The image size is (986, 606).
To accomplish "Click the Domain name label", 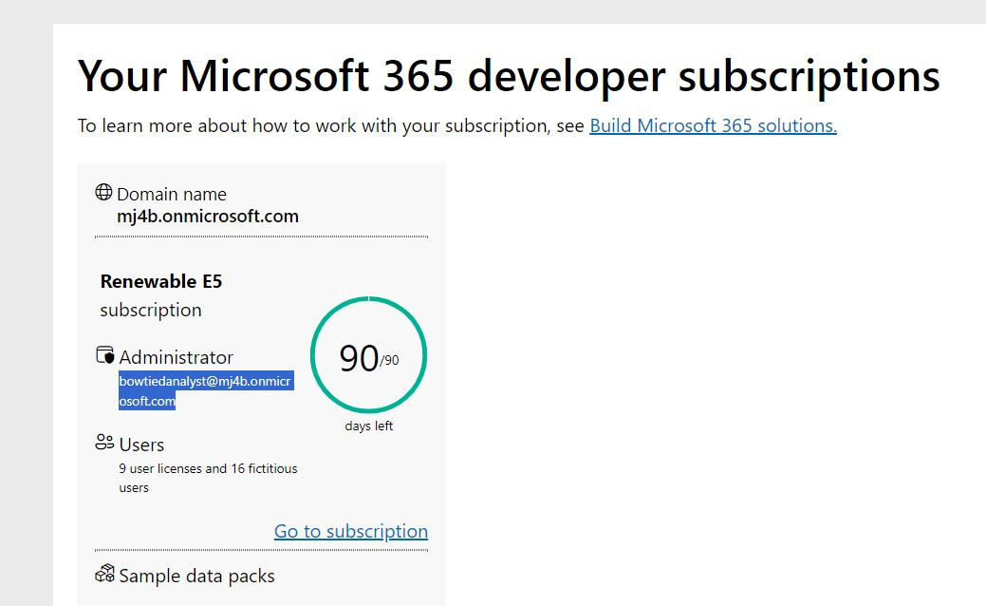I will tap(172, 195).
